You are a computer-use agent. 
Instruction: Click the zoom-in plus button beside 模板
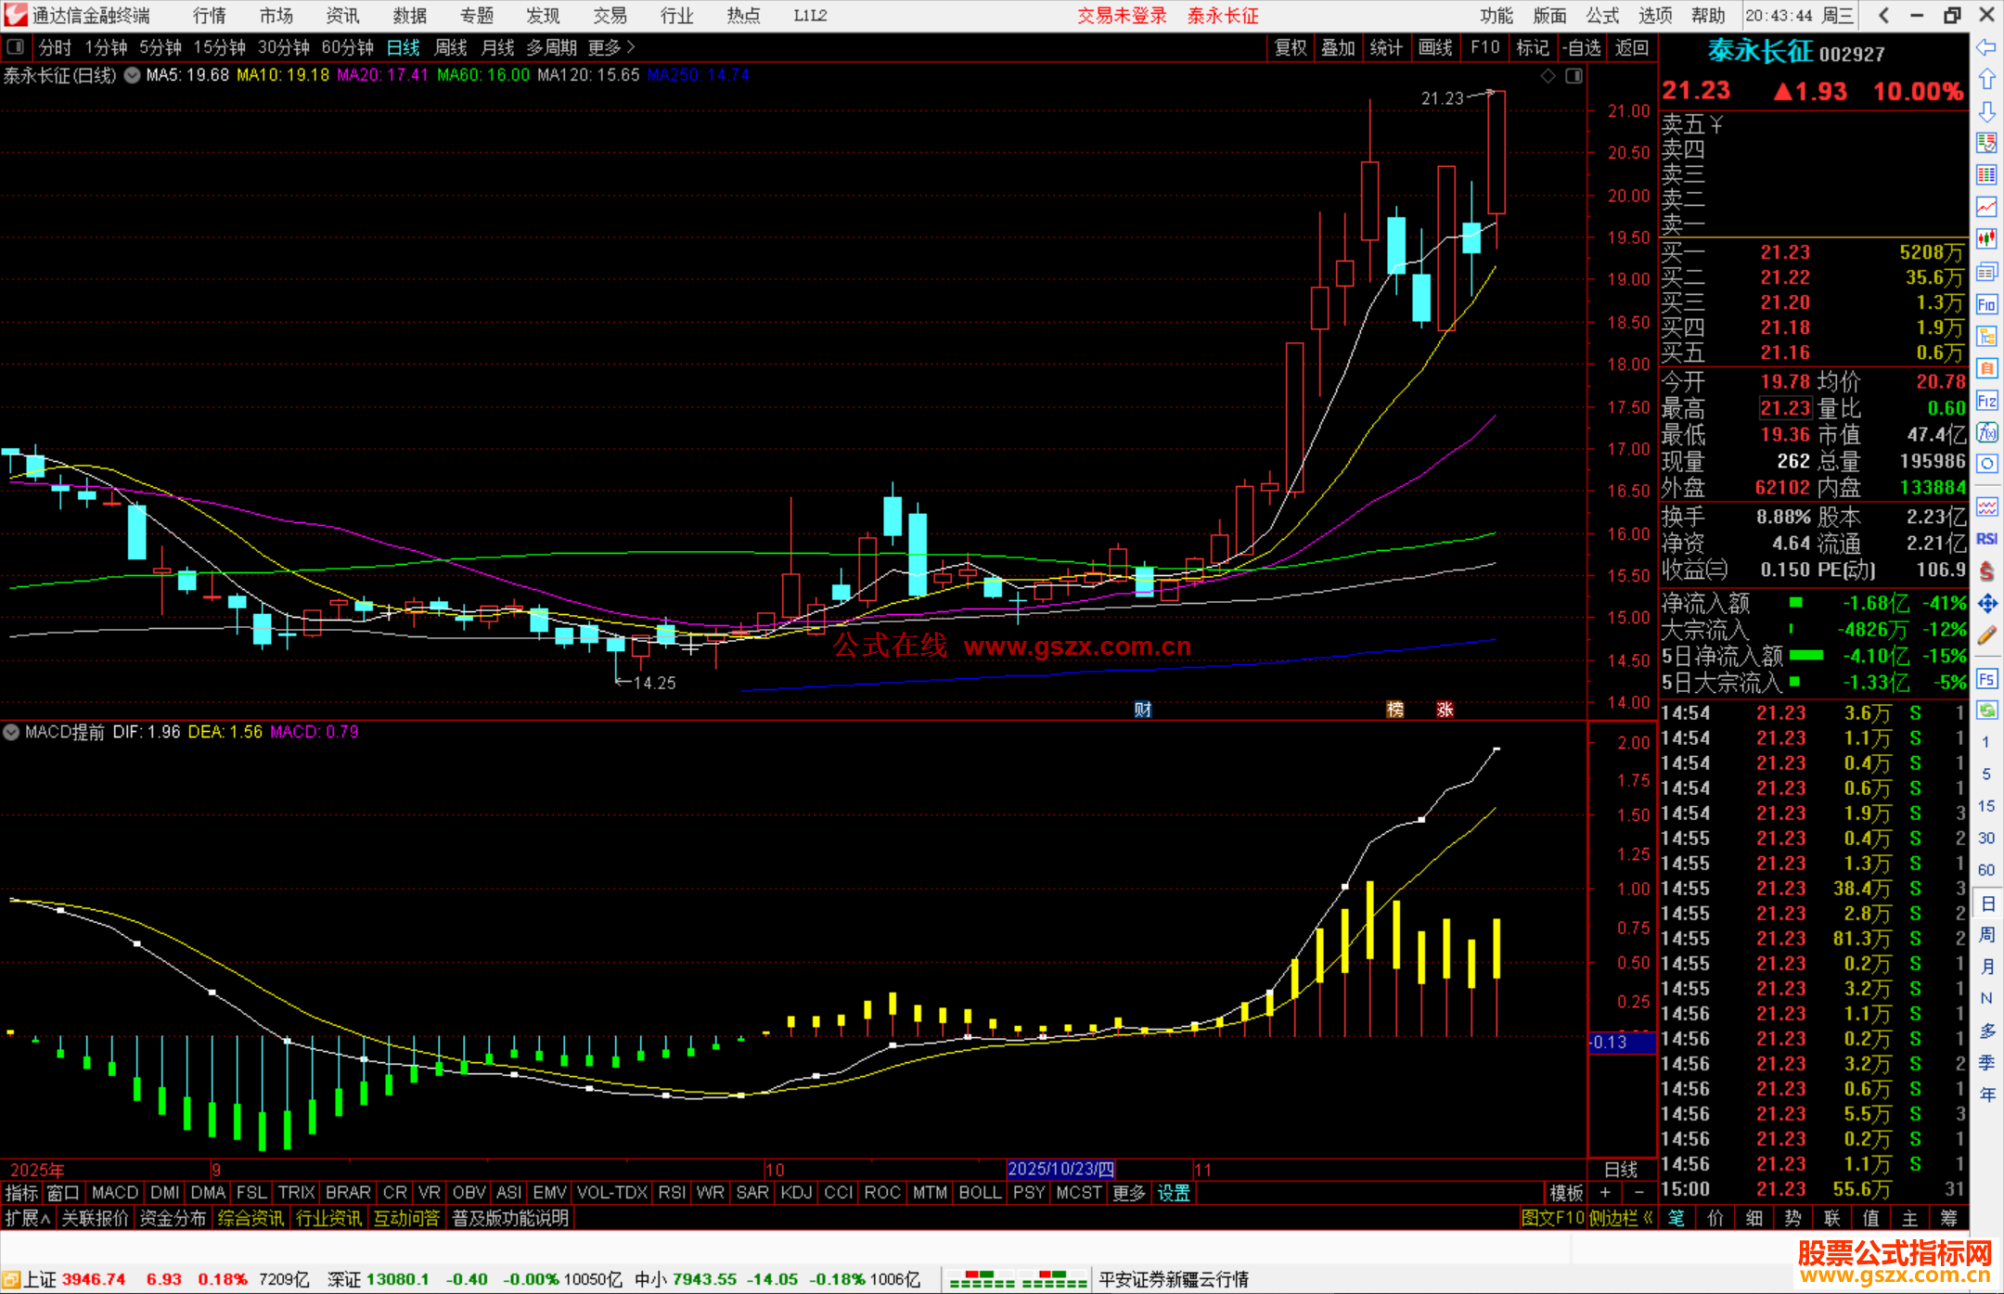(x=1605, y=1193)
